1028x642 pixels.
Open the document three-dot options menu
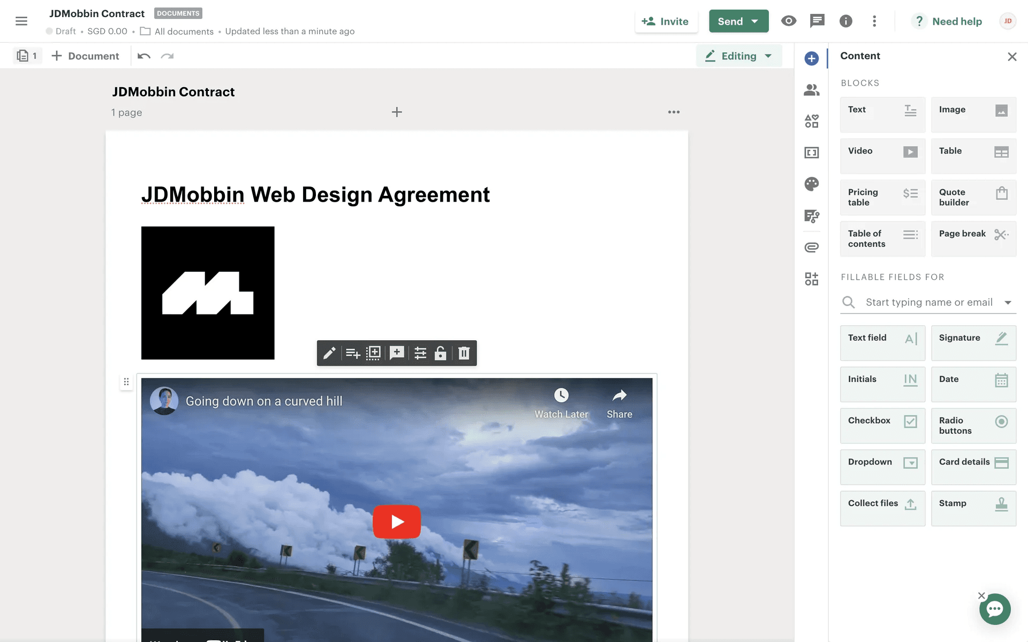[674, 112]
